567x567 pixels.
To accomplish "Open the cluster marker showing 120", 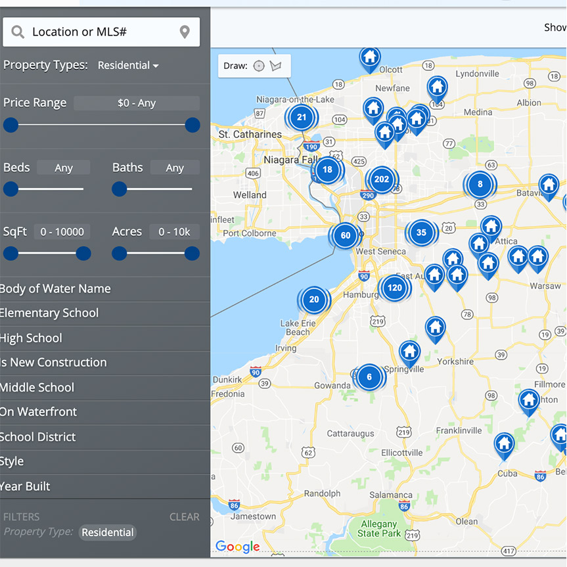I will coord(394,288).
